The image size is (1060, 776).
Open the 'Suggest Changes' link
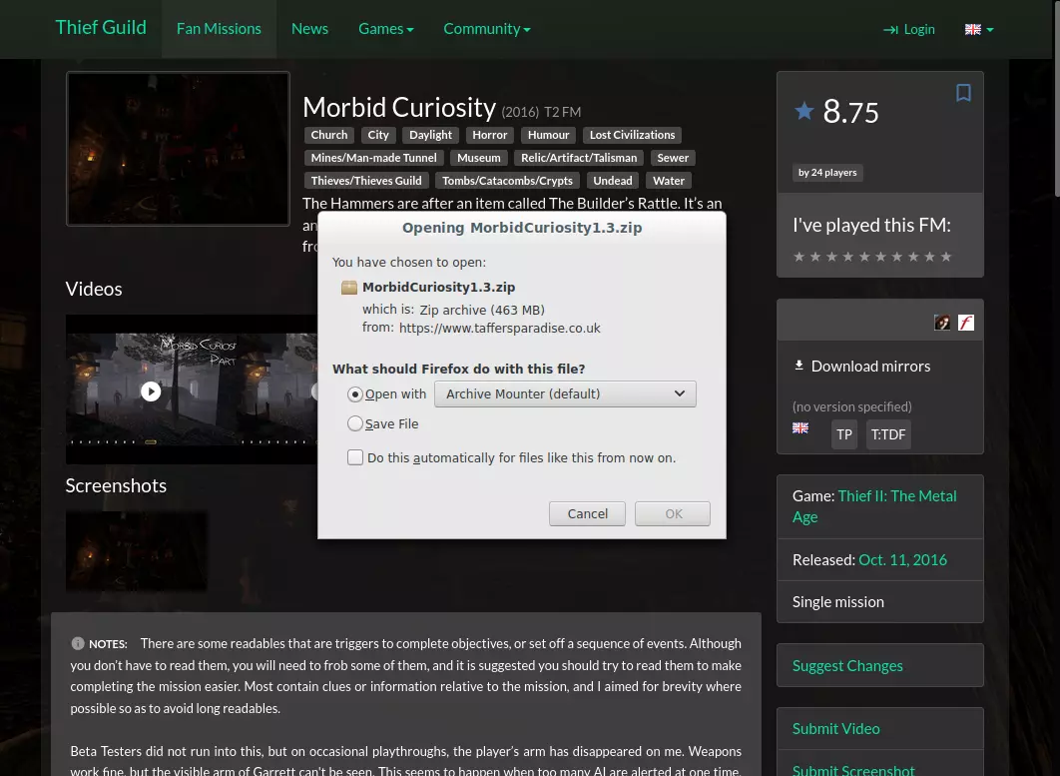coord(847,666)
